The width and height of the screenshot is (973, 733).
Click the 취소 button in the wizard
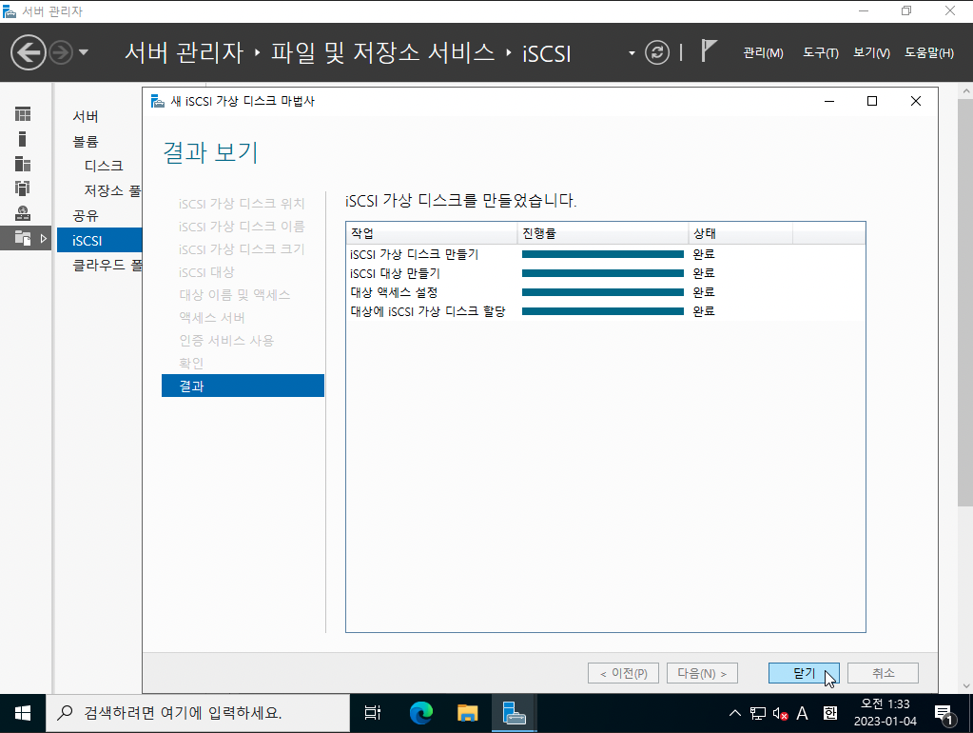click(x=883, y=673)
